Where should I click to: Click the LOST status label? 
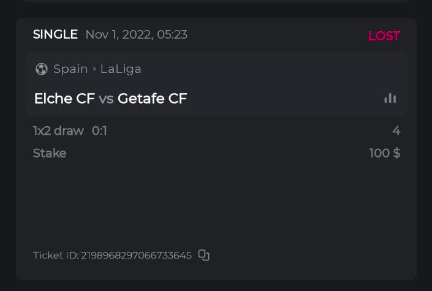[384, 36]
